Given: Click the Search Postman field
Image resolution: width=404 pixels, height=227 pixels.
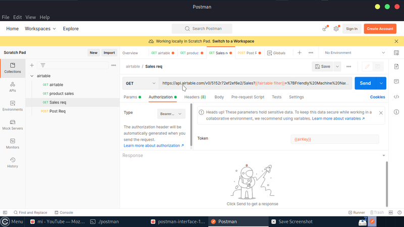Looking at the screenshot, I should [202, 29].
